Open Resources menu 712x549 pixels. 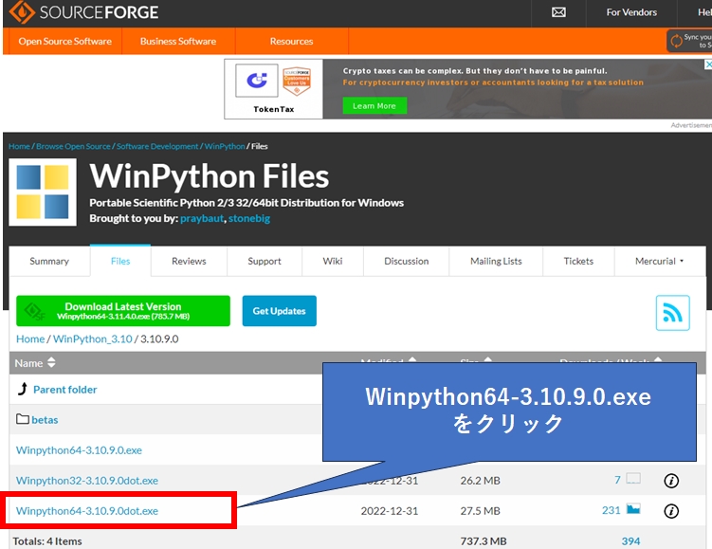tap(291, 42)
